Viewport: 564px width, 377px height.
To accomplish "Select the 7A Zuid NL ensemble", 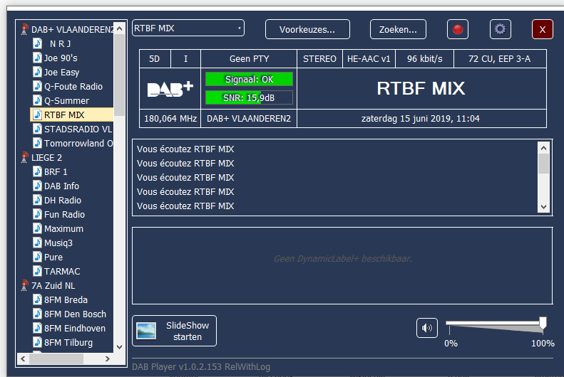I will 53,285.
